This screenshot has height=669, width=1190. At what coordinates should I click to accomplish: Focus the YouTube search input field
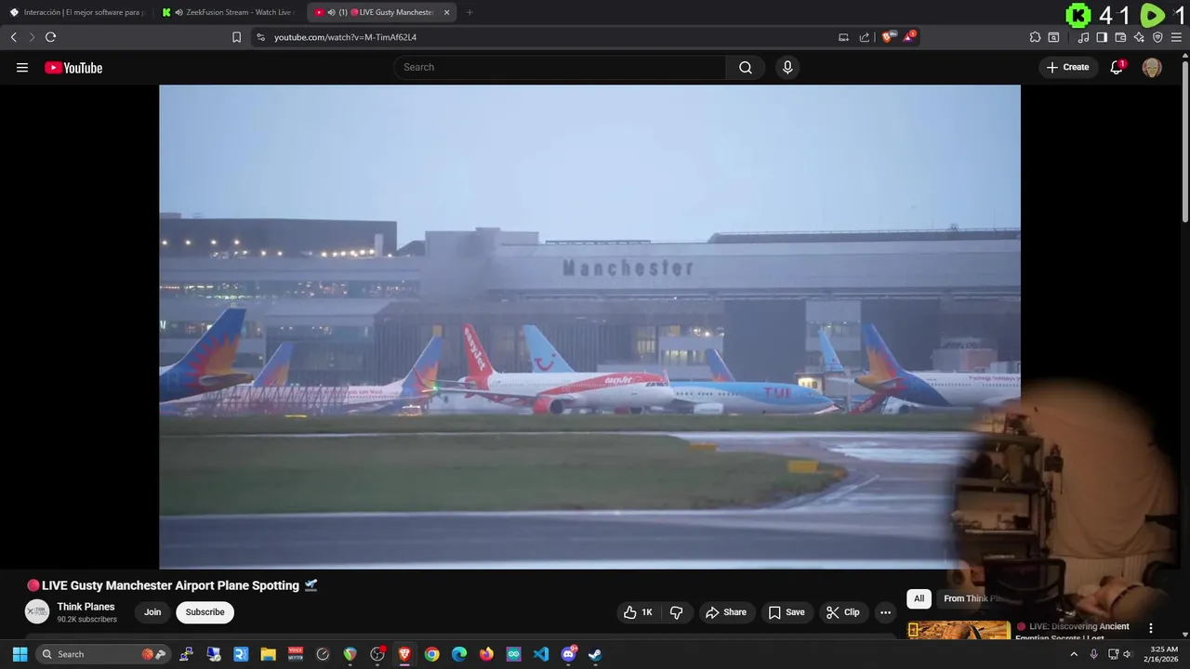(x=560, y=67)
